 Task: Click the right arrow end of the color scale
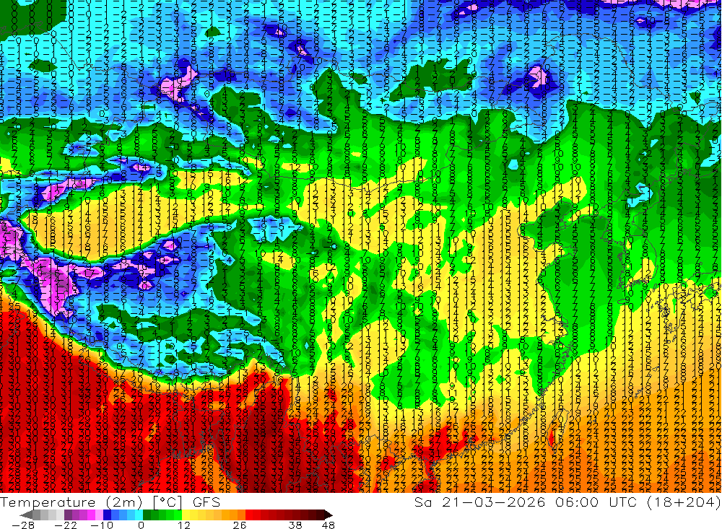click(329, 515)
